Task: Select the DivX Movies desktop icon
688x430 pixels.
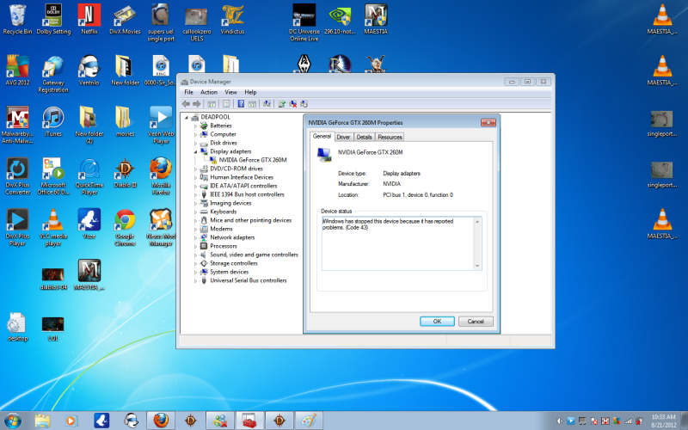Action: pos(125,20)
